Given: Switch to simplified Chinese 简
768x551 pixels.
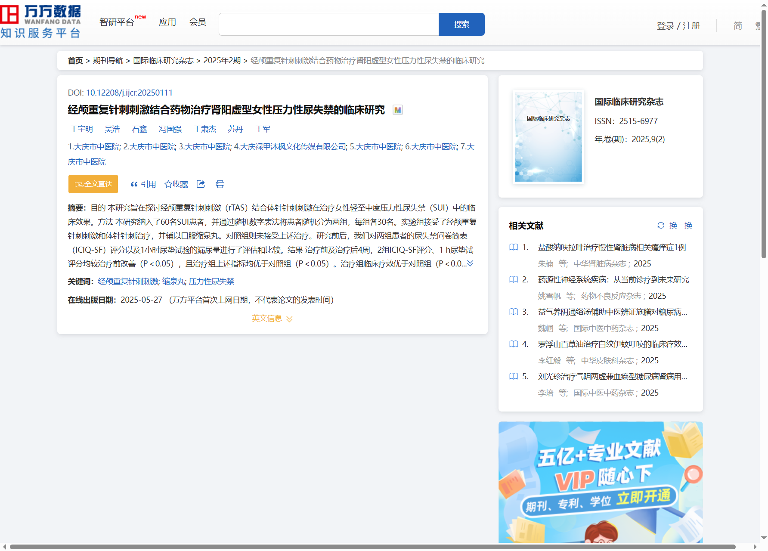Looking at the screenshot, I should 737,26.
